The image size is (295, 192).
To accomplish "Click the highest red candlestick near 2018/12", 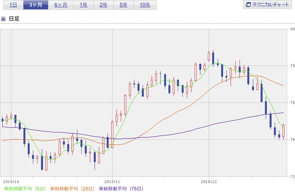I will pyautogui.click(x=209, y=56).
